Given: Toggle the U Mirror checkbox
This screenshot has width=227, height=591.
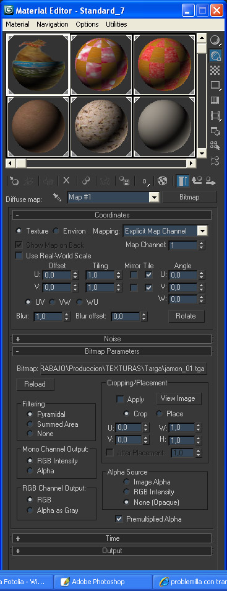Looking at the screenshot, I should (134, 275).
